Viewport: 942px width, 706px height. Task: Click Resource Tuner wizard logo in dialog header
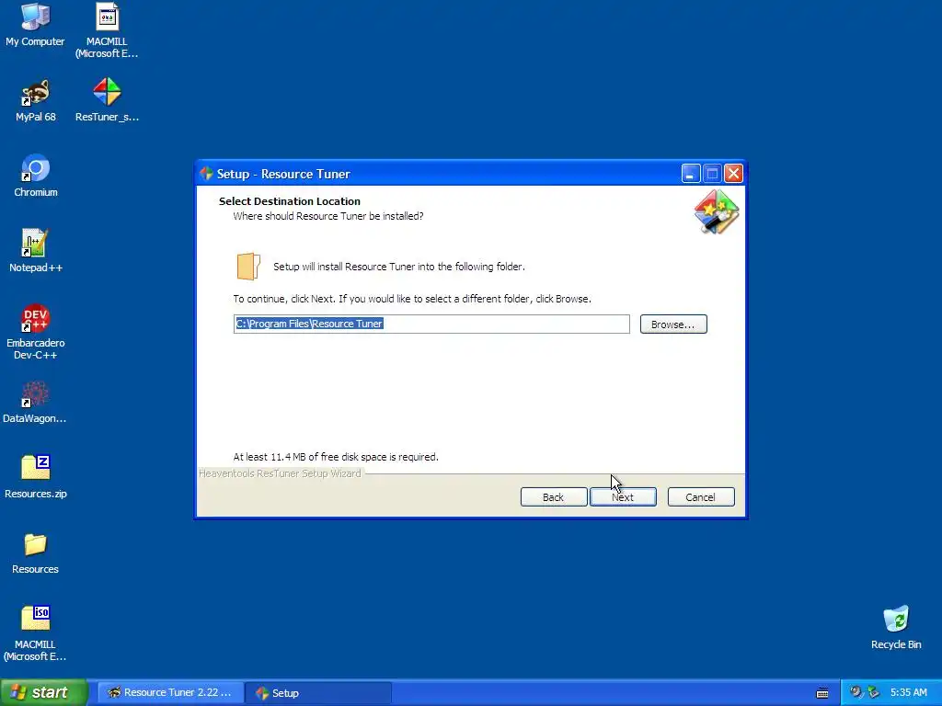(716, 211)
